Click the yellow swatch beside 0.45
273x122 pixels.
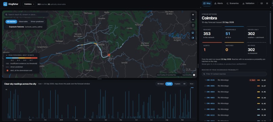click(258, 92)
